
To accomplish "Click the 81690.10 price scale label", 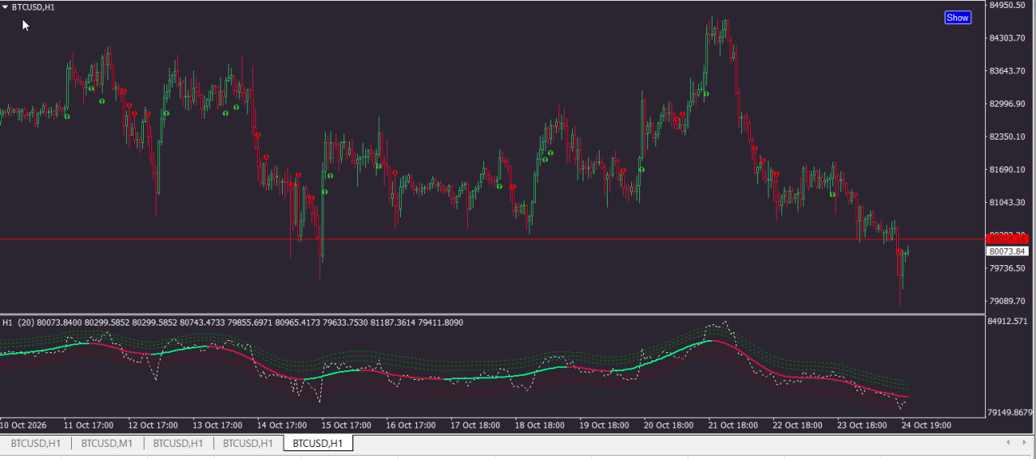I will click(1007, 170).
